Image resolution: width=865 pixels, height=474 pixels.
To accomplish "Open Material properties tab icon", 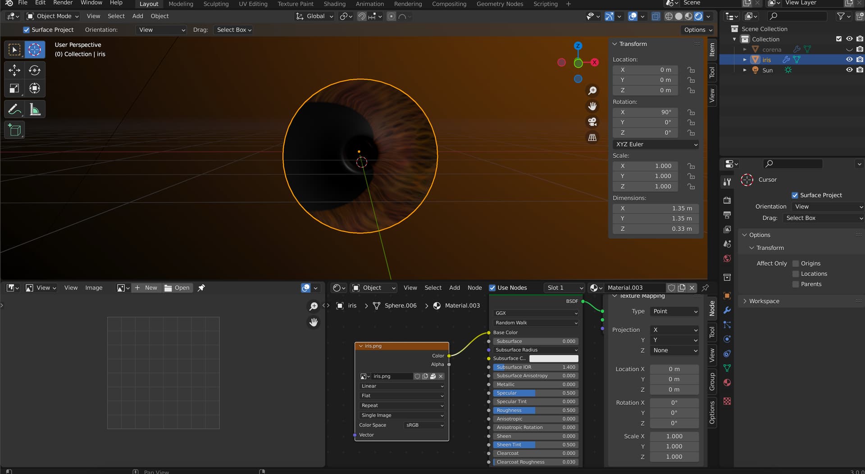I will tap(727, 383).
